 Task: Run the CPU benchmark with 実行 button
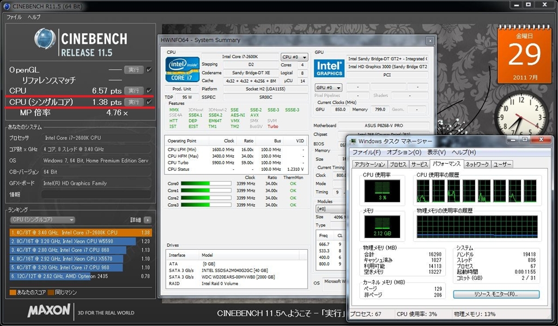(x=134, y=90)
